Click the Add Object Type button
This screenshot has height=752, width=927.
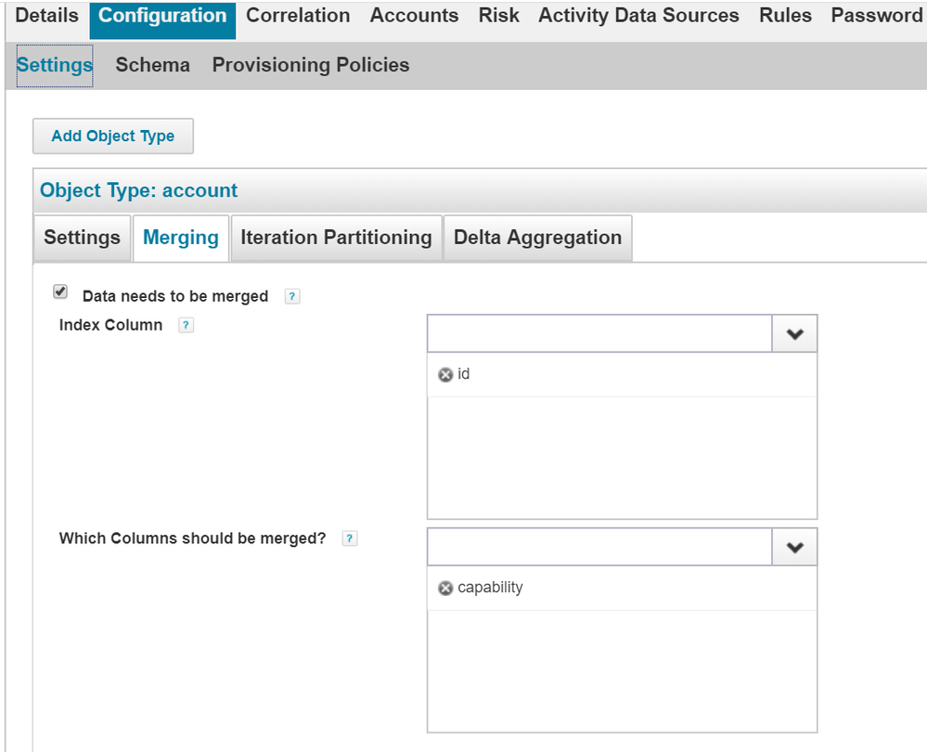pos(113,136)
